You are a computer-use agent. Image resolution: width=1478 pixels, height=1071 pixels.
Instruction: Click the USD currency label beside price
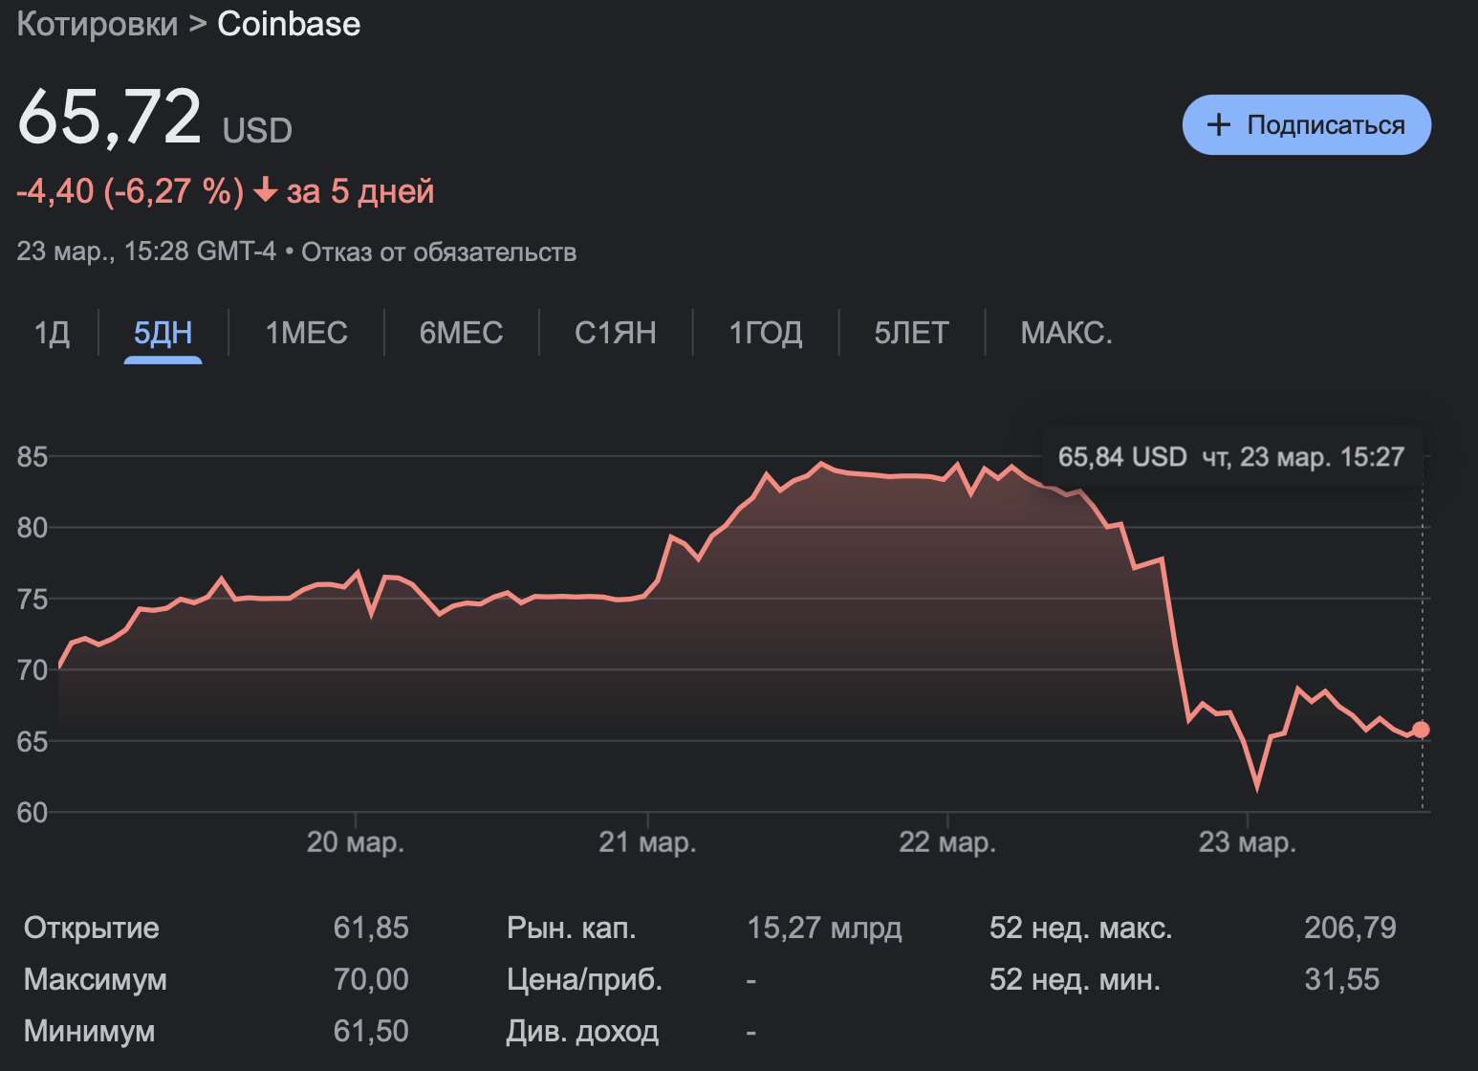click(257, 130)
